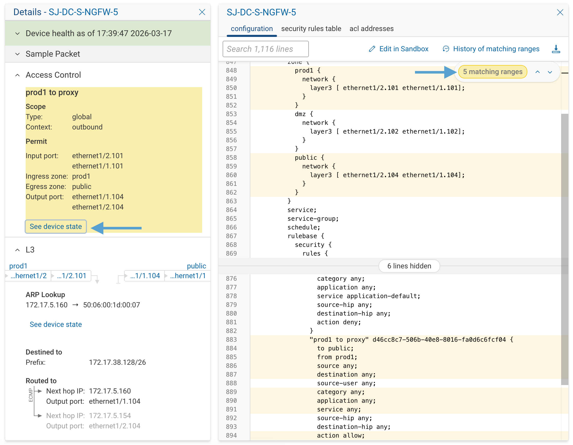Click config line 894 action allow
The image size is (573, 445).
(341, 435)
